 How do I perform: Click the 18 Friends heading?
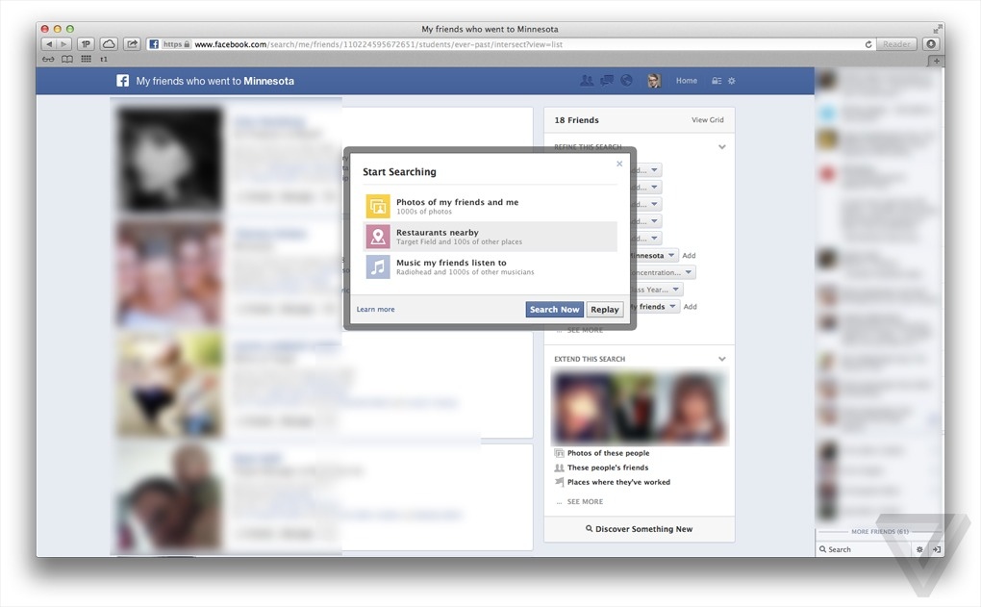576,119
